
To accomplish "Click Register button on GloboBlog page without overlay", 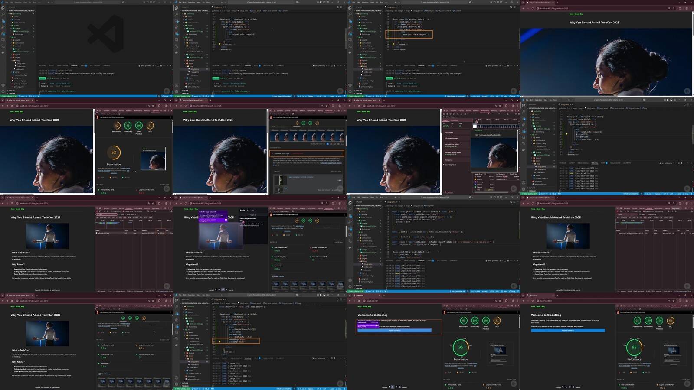I will click(x=568, y=331).
